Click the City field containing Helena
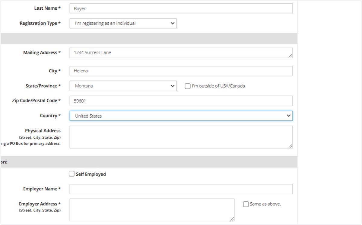 [181, 71]
